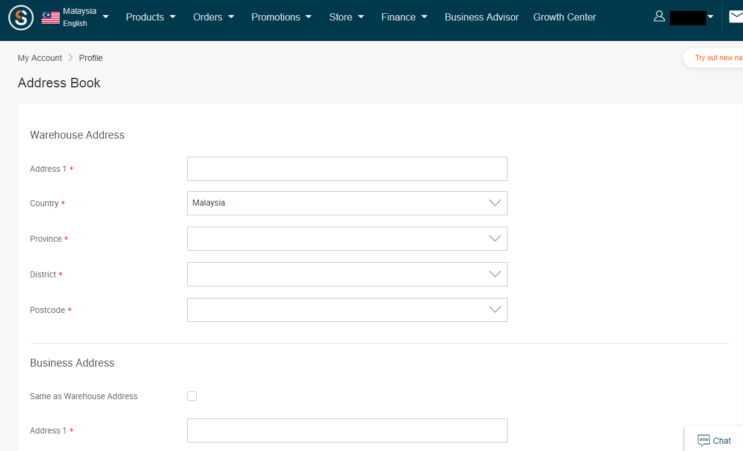Click the Chat bubble icon

[704, 440]
